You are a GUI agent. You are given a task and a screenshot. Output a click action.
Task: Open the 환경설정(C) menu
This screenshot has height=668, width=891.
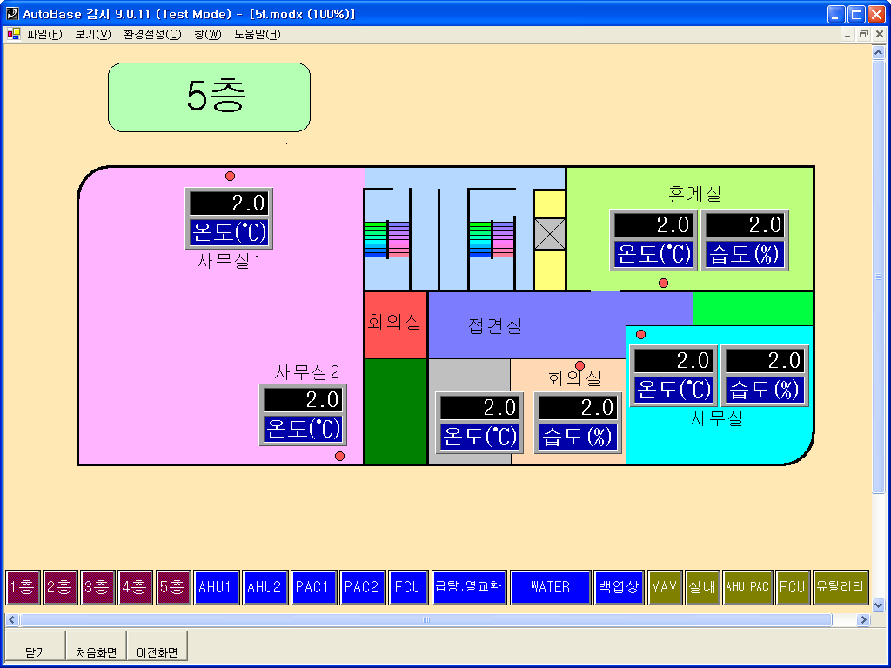point(152,35)
